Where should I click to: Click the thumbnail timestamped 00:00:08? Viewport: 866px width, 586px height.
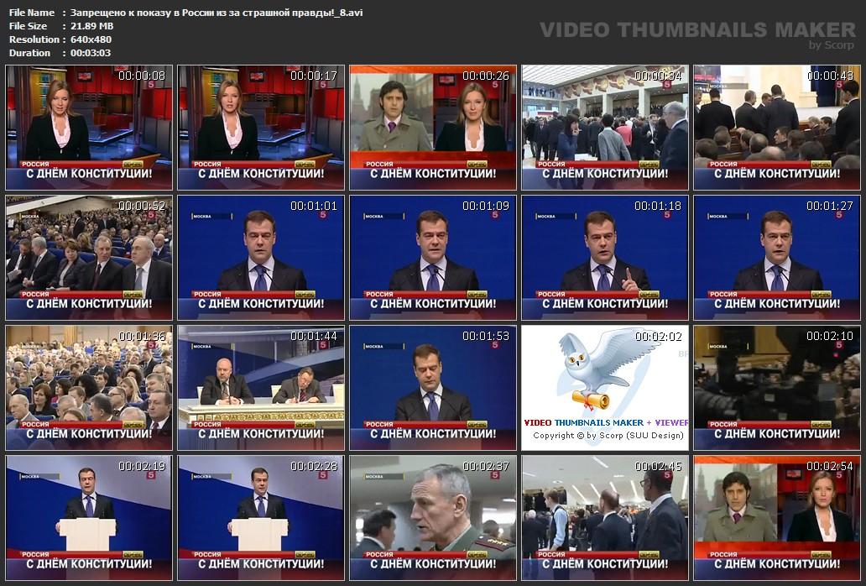89,128
